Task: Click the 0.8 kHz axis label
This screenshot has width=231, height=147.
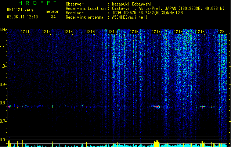Action: point(3,103)
